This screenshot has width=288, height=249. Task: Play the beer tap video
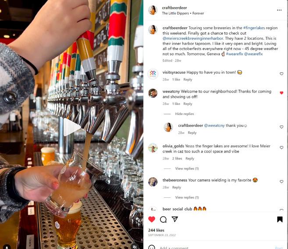pyautogui.click(x=72, y=127)
